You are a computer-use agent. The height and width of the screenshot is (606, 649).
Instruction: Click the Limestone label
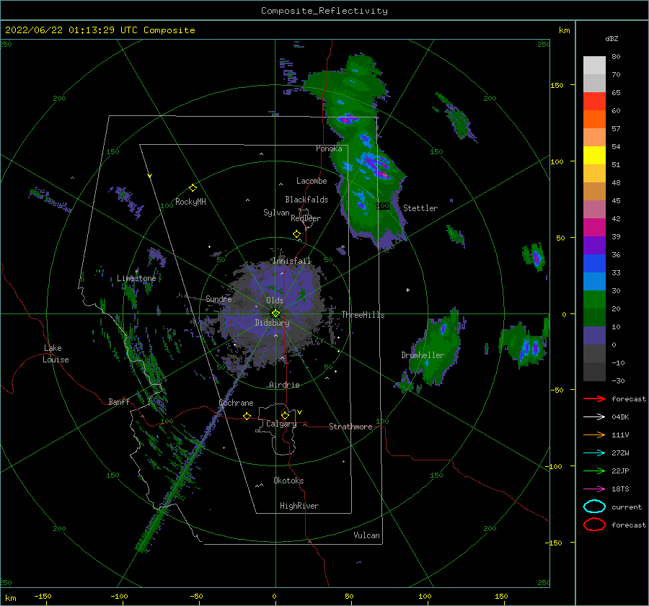click(x=136, y=278)
